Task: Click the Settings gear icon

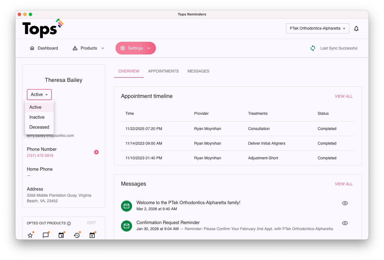Action: tap(123, 48)
